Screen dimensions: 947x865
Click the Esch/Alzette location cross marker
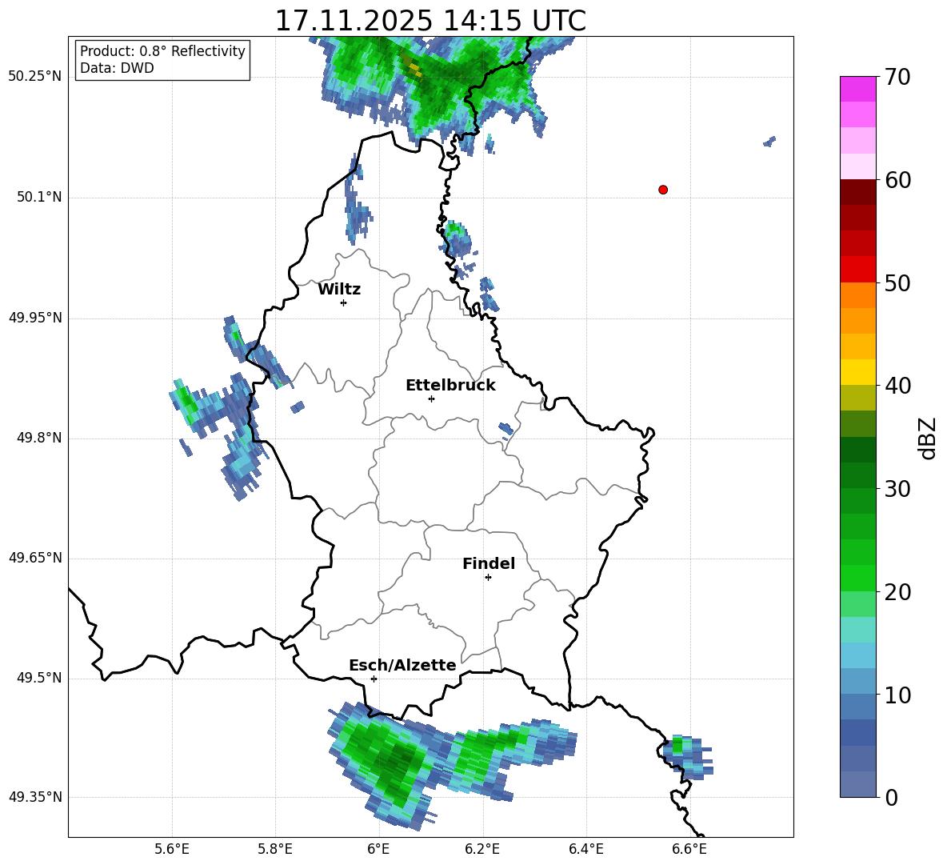pyautogui.click(x=374, y=679)
